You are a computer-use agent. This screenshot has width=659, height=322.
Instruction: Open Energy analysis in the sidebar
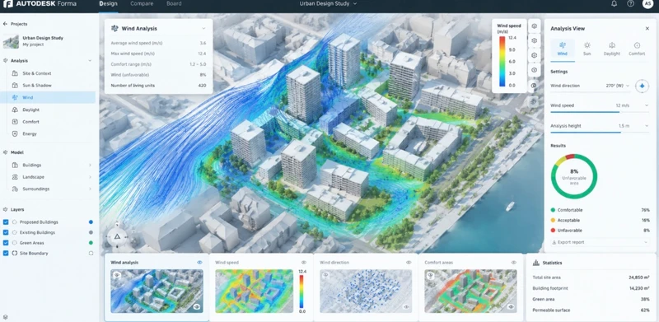[48, 134]
